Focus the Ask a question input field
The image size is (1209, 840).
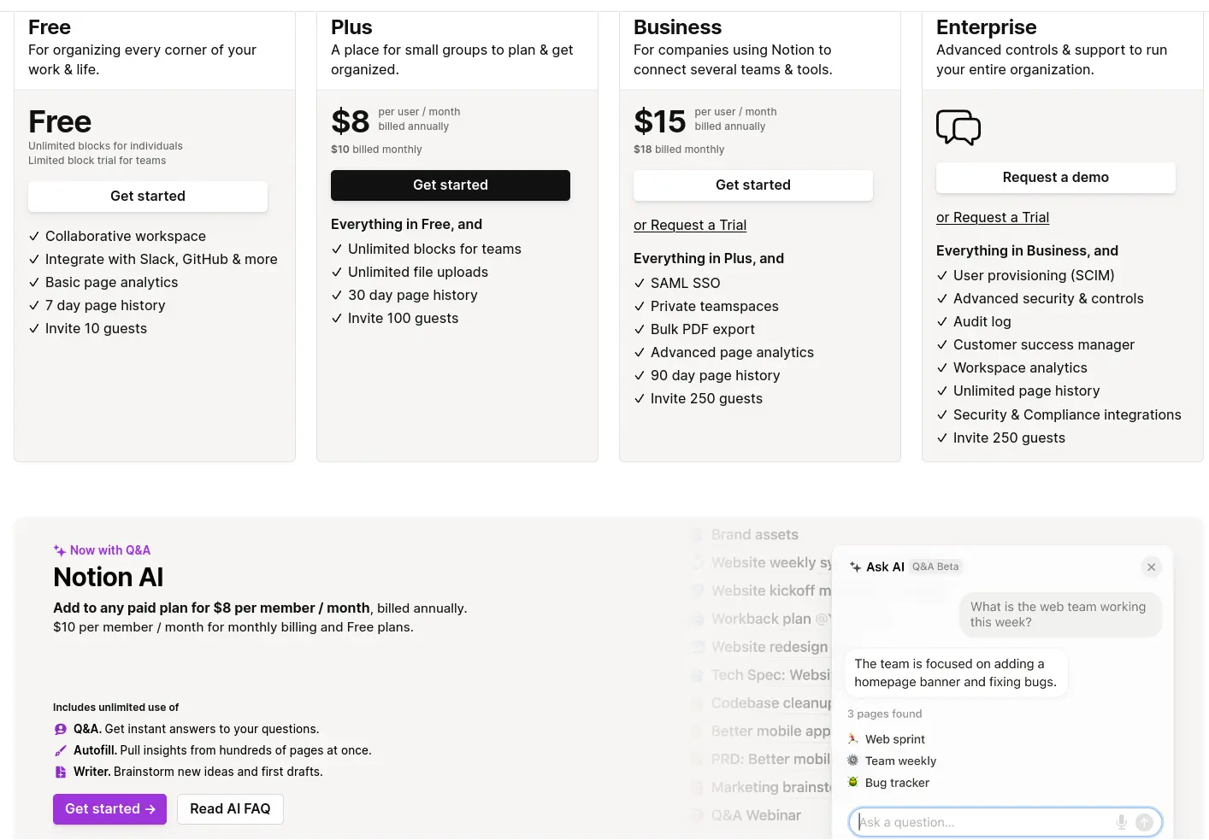pyautogui.click(x=983, y=822)
